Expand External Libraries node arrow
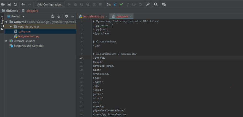Image resolution: width=243 pixels, height=117 pixels. [6, 41]
